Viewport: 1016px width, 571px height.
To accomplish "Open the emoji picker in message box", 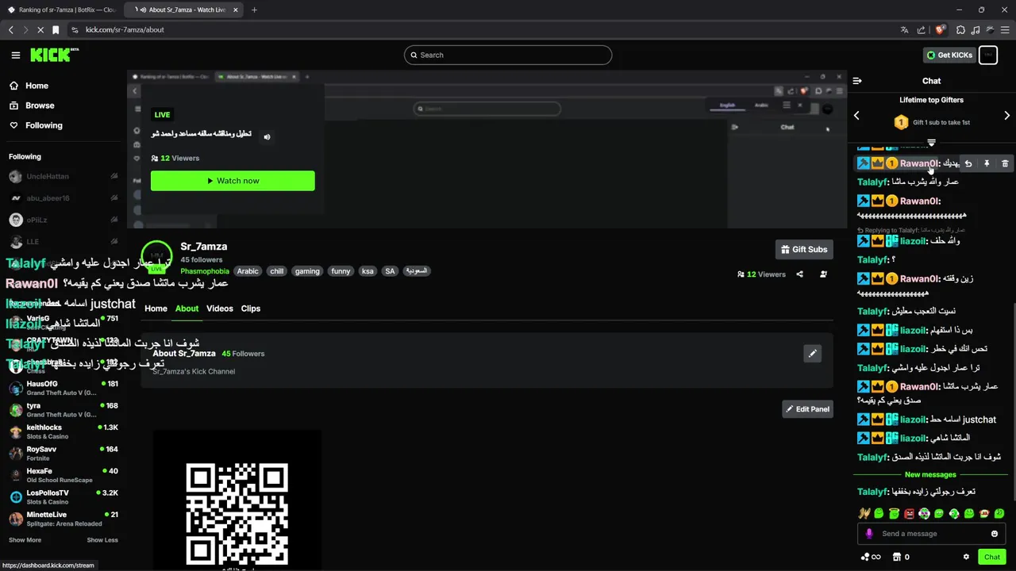I will click(x=994, y=534).
